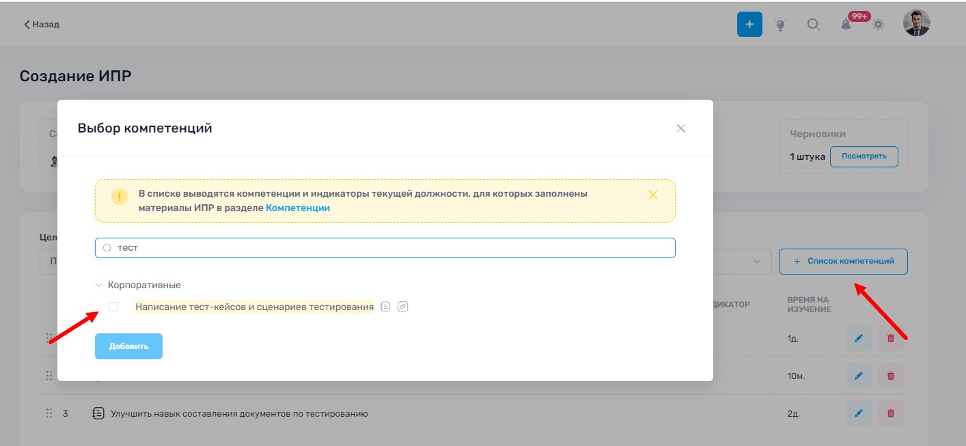Viewport: 966px width, 446px height.
Task: Collapse the Корпоративные group
Action: tap(99, 285)
